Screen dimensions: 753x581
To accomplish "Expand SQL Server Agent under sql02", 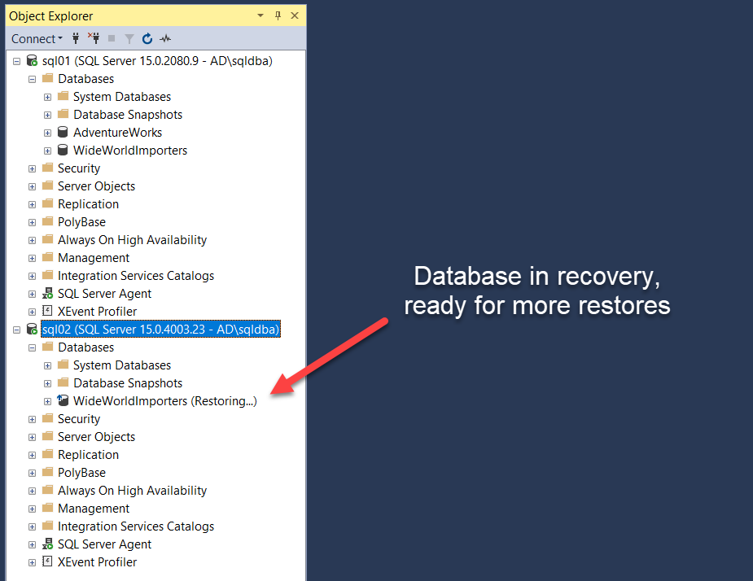I will pos(33,544).
